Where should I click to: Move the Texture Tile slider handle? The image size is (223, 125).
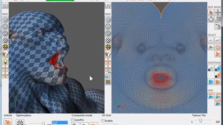point(201,120)
